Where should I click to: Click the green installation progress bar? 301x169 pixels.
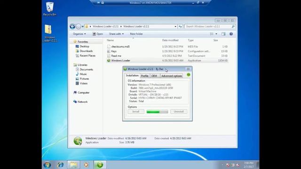[157, 112]
